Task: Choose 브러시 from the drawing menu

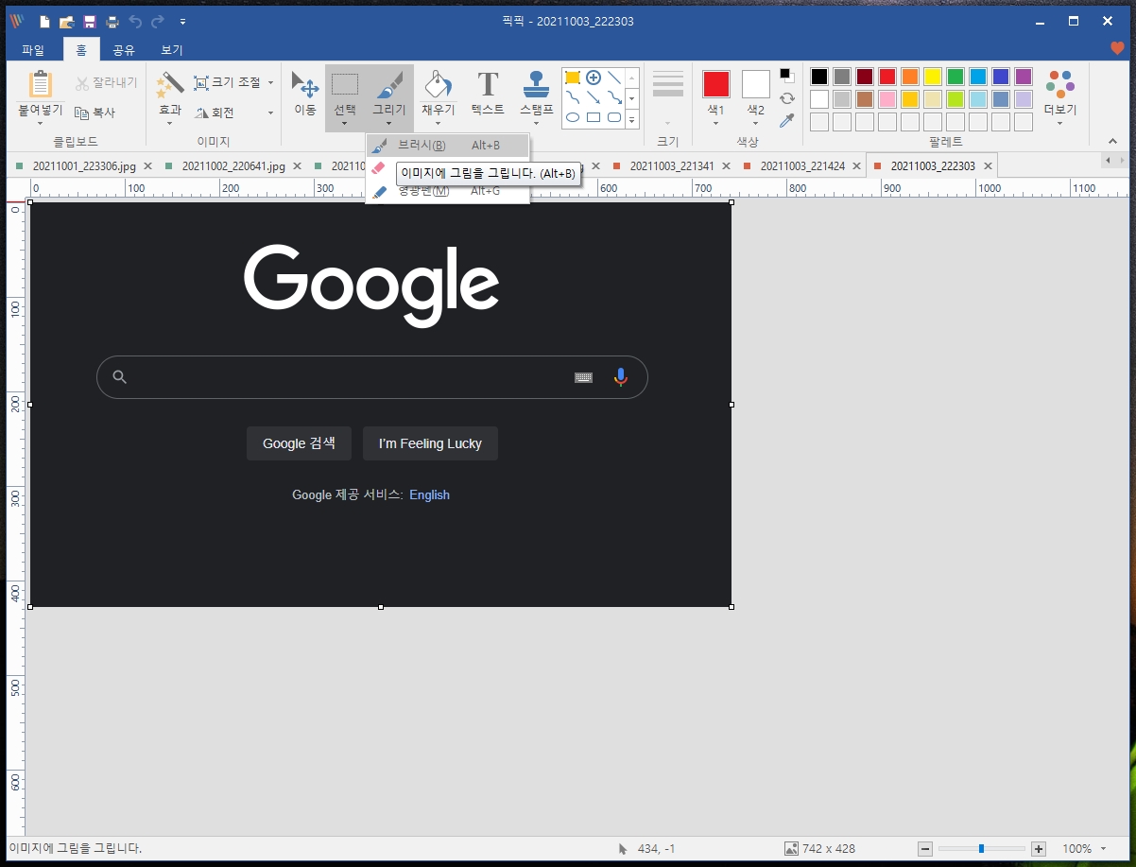Action: coord(448,146)
